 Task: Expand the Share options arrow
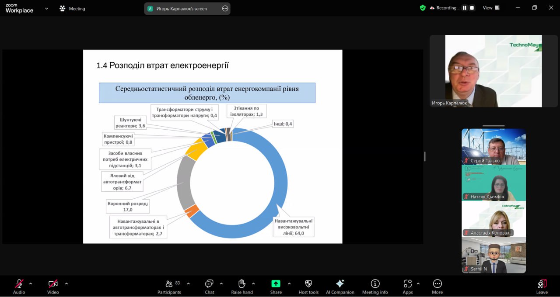(x=289, y=283)
